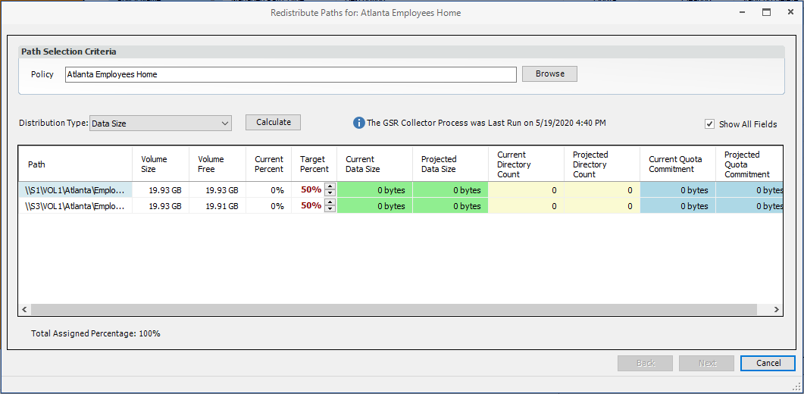Minimize the Redistribute Paths window

(x=742, y=13)
